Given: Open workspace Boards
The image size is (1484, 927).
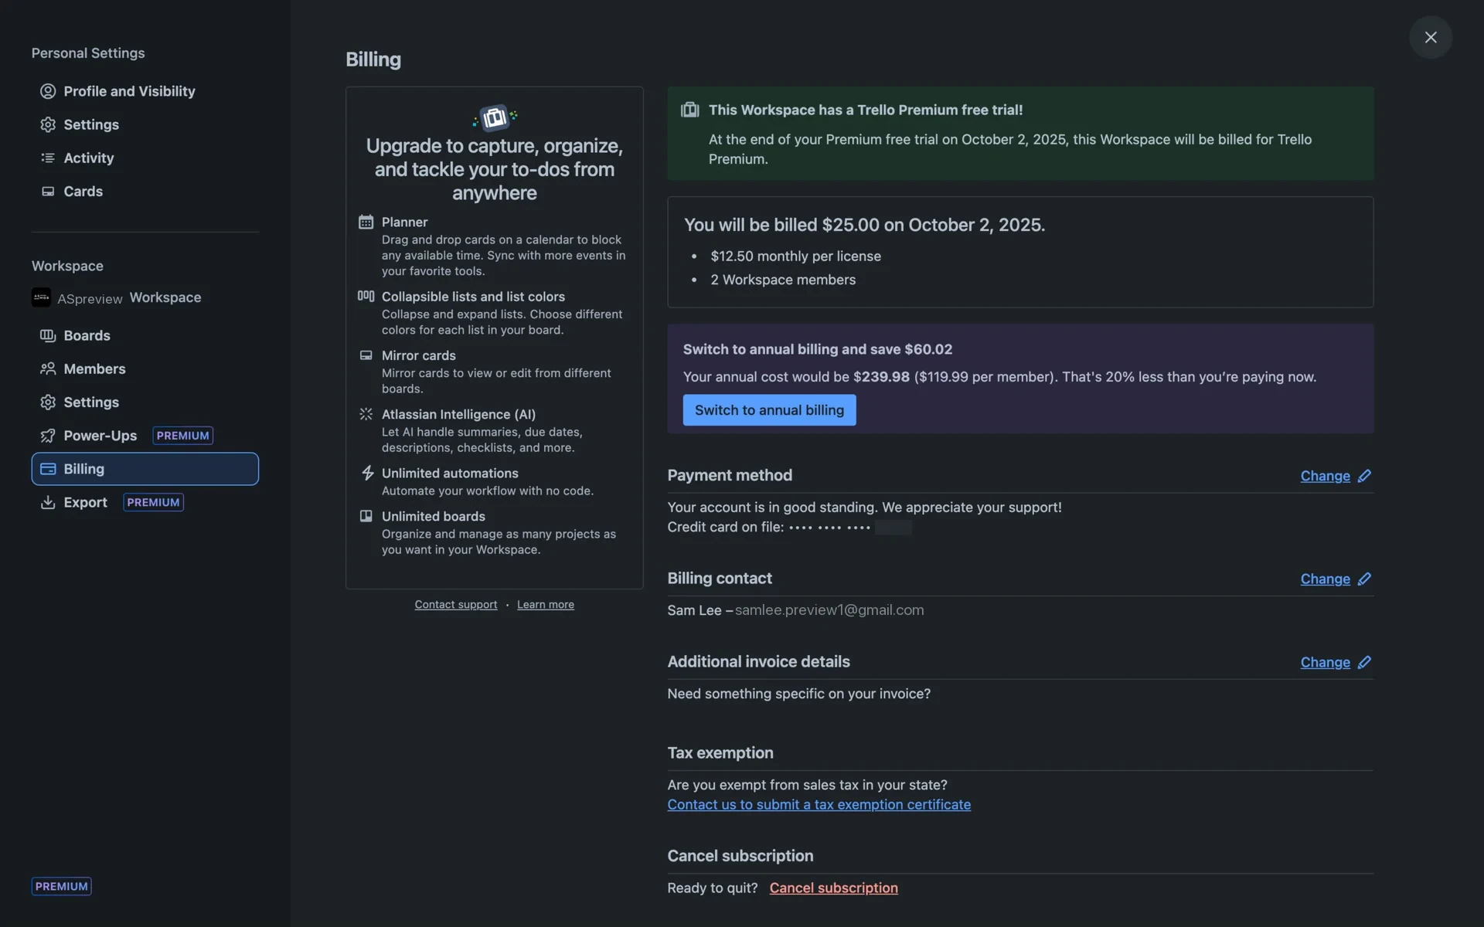Looking at the screenshot, I should 145,335.
